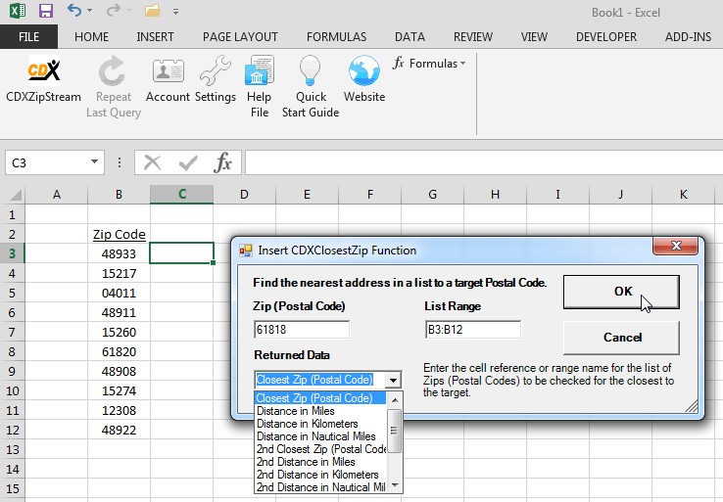Open the Name Box dropdown arrow
723x502 pixels.
[94, 162]
